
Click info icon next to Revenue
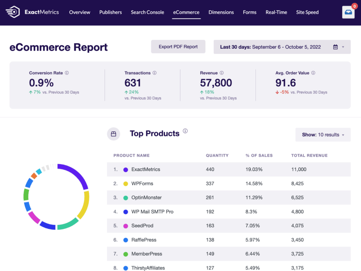tap(222, 73)
